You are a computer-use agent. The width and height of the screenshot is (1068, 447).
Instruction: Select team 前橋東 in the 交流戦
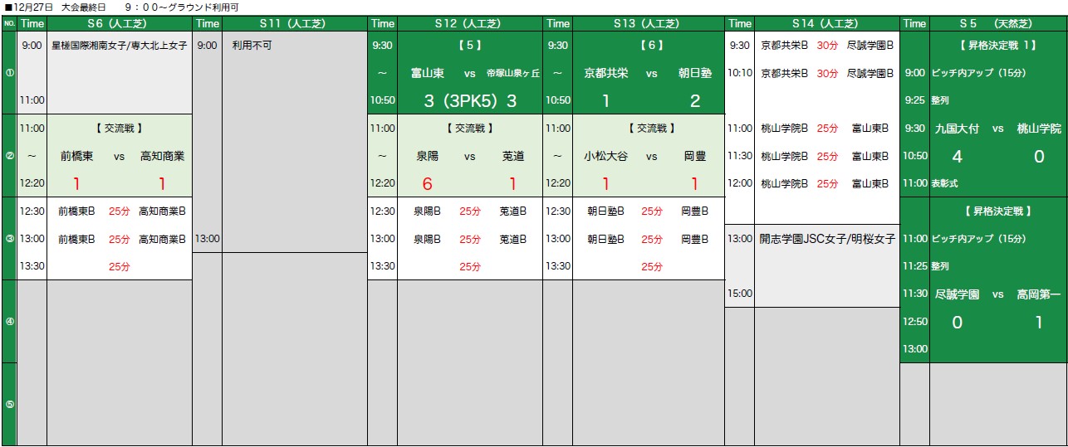pyautogui.click(x=76, y=156)
